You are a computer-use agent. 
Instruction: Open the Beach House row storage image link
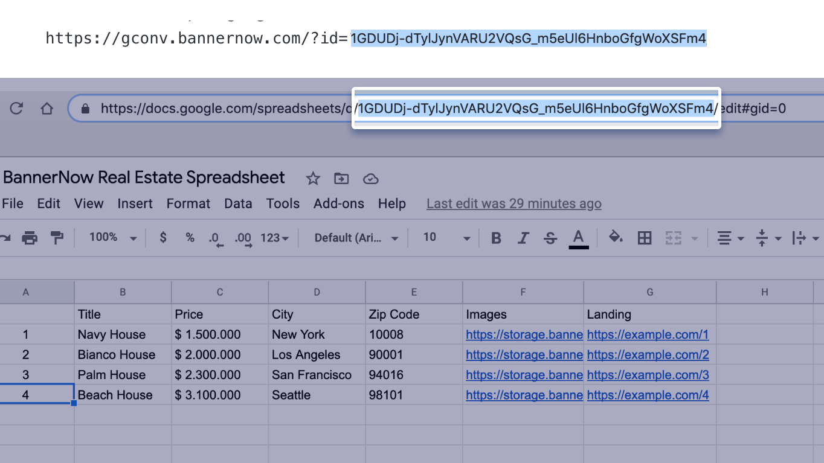[x=524, y=395]
